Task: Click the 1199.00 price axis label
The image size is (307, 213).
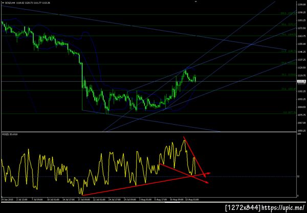Action: click(x=301, y=4)
